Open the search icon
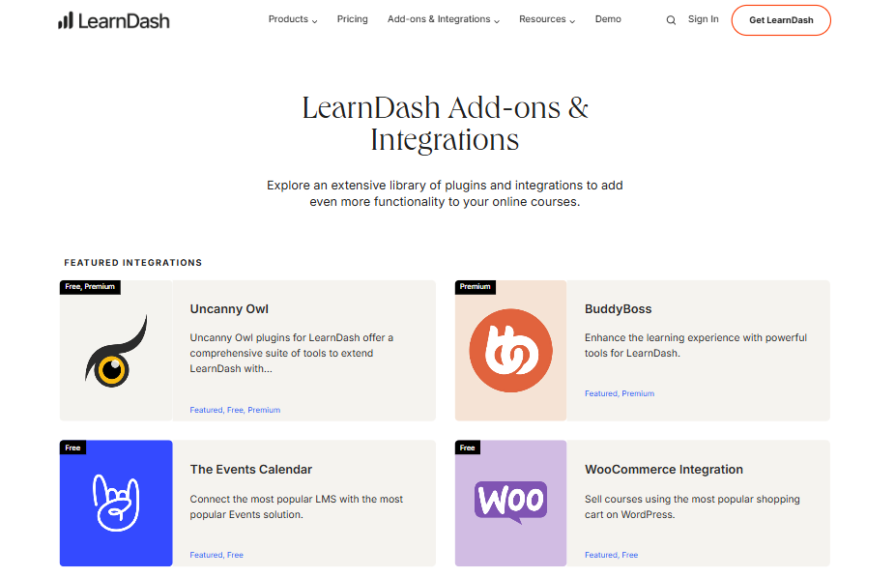 pyautogui.click(x=671, y=19)
